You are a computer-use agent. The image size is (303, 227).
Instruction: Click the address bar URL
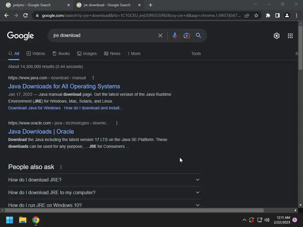pyautogui.click(x=141, y=15)
